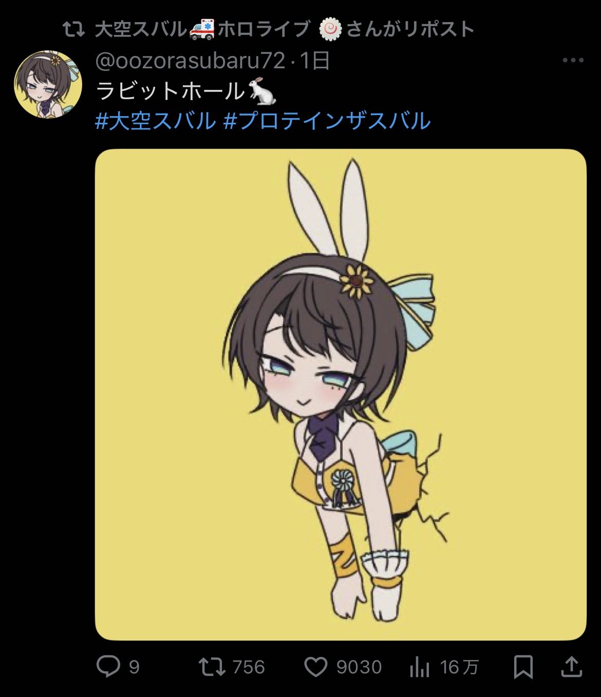Open the three-dot more options menu
The height and width of the screenshot is (697, 601).
573,61
